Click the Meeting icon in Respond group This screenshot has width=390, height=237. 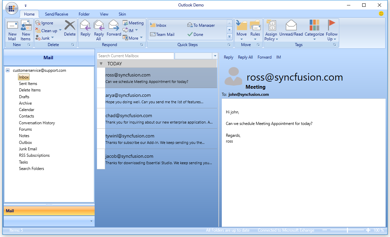(x=125, y=23)
